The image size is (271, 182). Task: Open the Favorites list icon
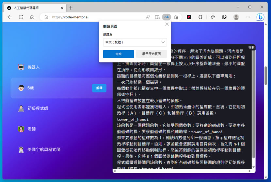click(x=213, y=17)
